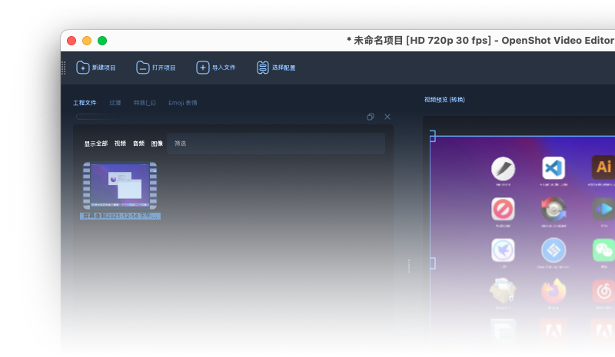Click the New Project (新建项目) icon
This screenshot has width=615, height=357.
pyautogui.click(x=83, y=68)
